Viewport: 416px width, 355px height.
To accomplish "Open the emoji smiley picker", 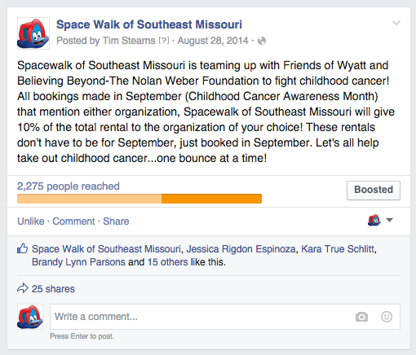I will coord(387,317).
